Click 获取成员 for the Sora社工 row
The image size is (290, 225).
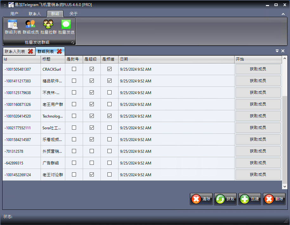(x=258, y=128)
